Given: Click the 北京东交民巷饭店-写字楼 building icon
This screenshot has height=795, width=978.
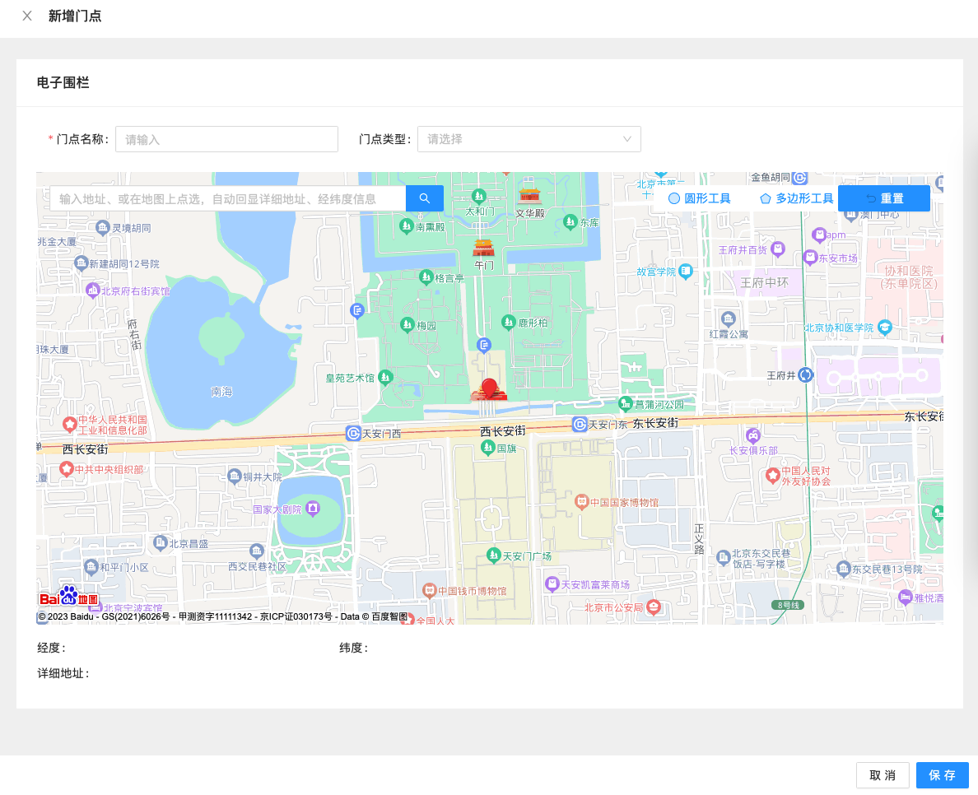Looking at the screenshot, I should (723, 557).
